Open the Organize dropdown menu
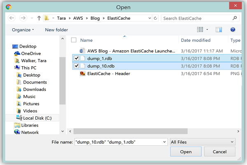The width and height of the screenshot is (247, 165). tap(23, 30)
